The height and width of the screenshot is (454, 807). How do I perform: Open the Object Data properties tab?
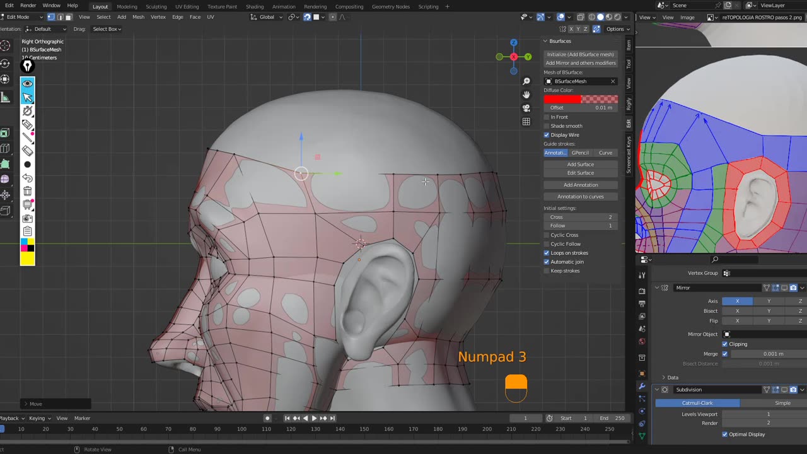[642, 436]
